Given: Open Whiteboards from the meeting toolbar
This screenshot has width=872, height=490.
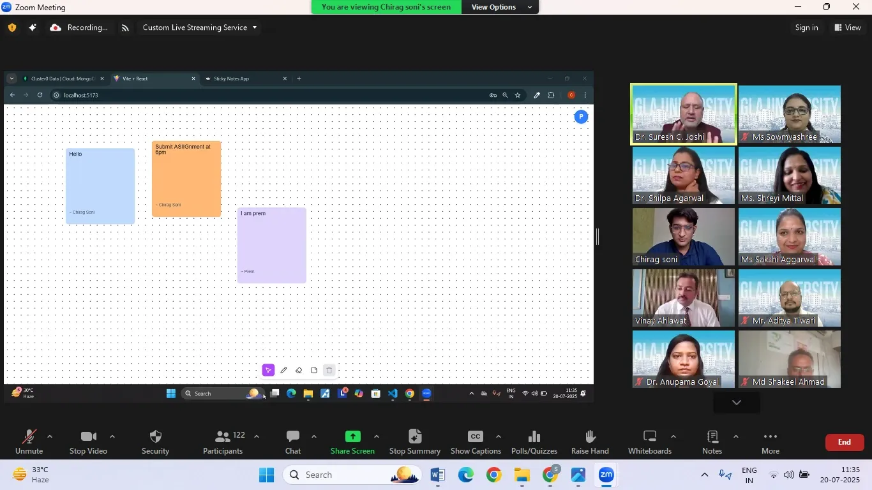Looking at the screenshot, I should tap(649, 437).
